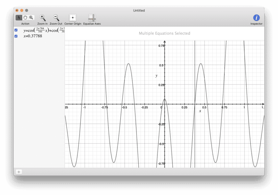This screenshot has height=195, width=278.
Task: Click the Multiple Equations Selected field
Action: point(164,33)
